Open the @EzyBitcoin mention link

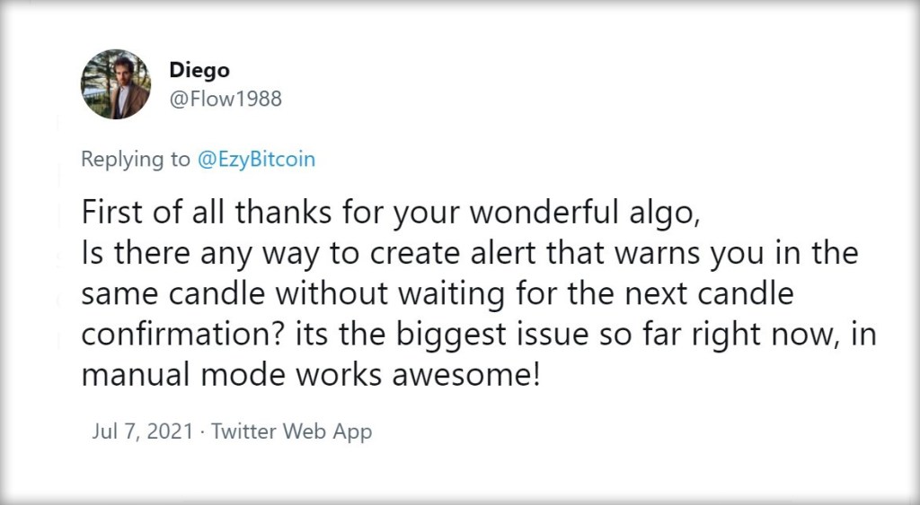point(256,160)
